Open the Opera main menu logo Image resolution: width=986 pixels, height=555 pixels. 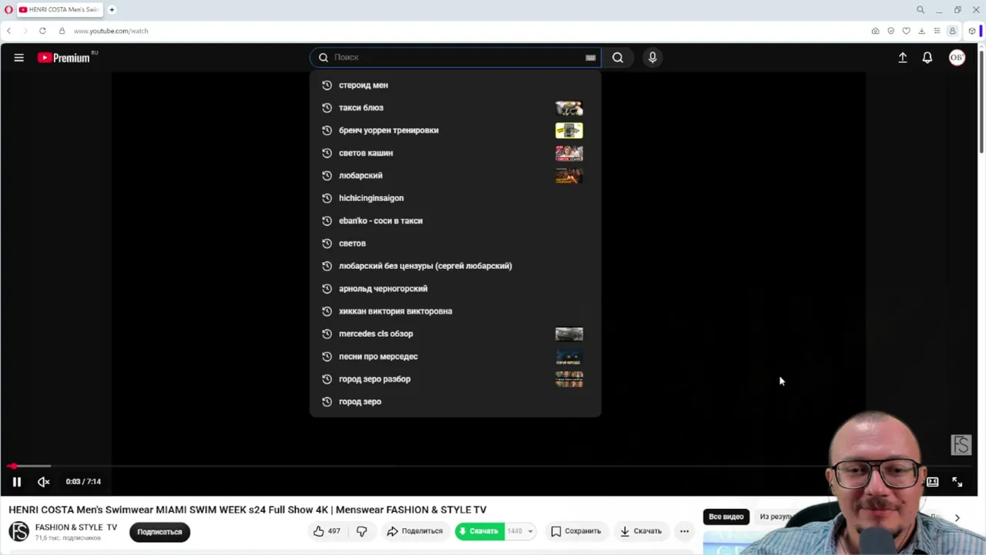point(8,9)
